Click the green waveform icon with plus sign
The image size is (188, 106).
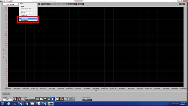[x=49, y=99]
